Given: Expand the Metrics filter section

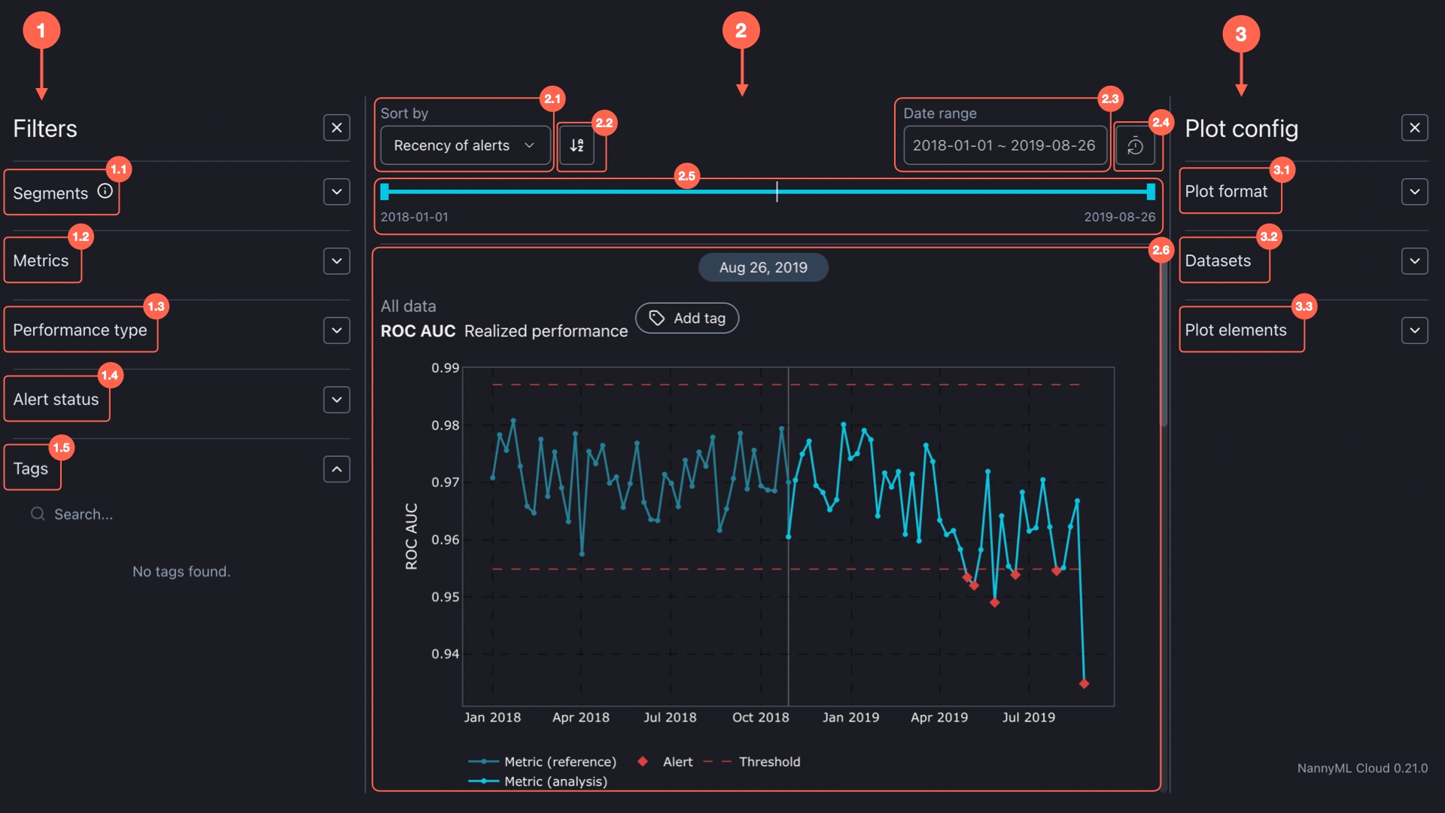Looking at the screenshot, I should [x=336, y=261].
